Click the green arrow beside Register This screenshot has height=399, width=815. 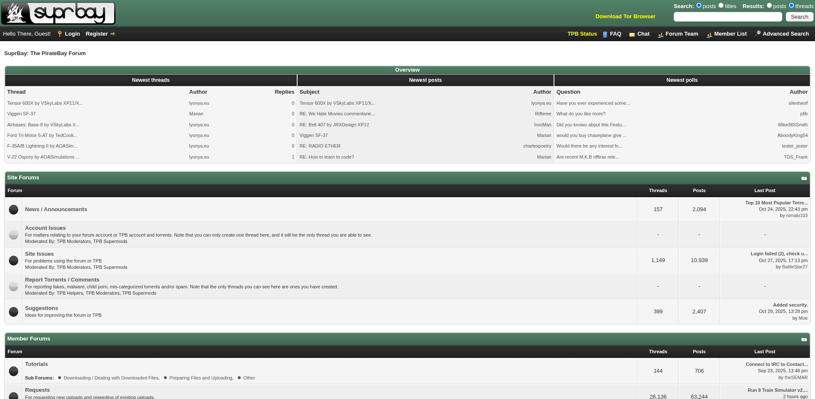(x=112, y=34)
